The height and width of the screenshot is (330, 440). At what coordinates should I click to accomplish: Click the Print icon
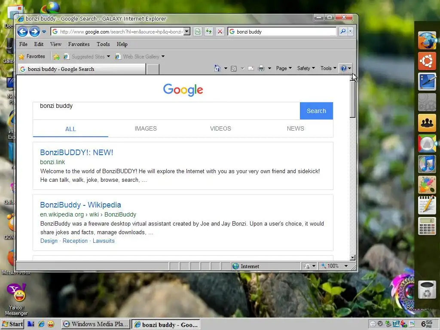tap(261, 68)
